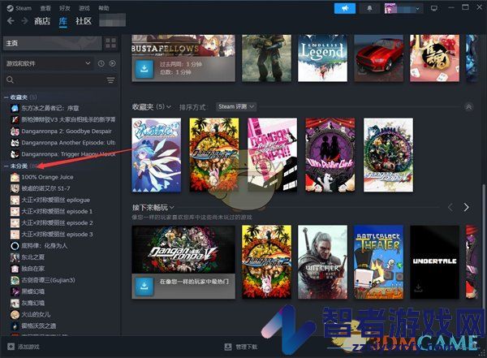The image size is (487, 358).
Task: Toggle the ready-to-play filter icon
Action: point(113,63)
